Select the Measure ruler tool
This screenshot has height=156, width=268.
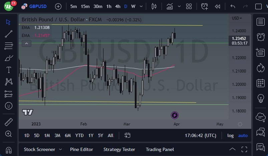pos(9,122)
